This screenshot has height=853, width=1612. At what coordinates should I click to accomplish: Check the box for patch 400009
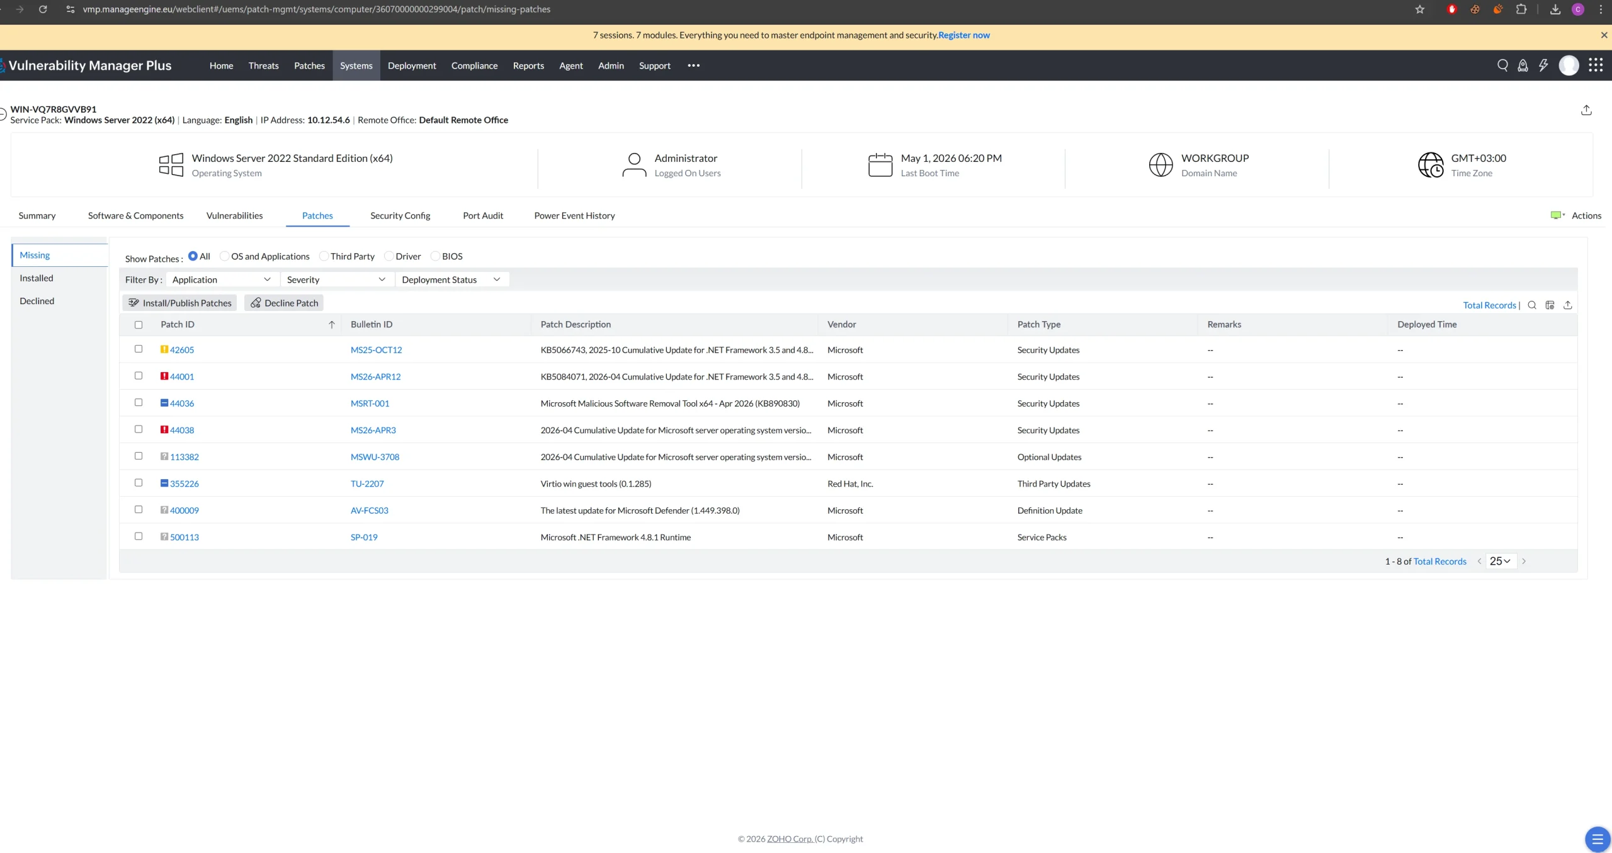tap(139, 509)
